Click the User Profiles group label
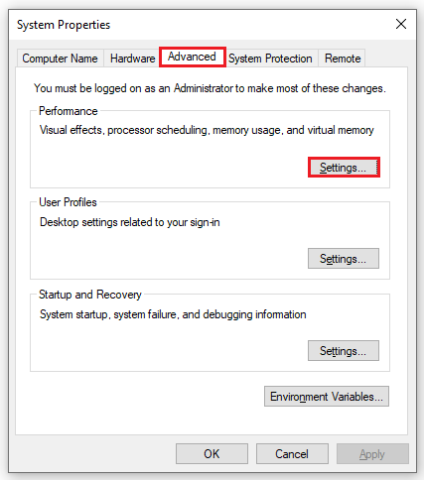 68,202
